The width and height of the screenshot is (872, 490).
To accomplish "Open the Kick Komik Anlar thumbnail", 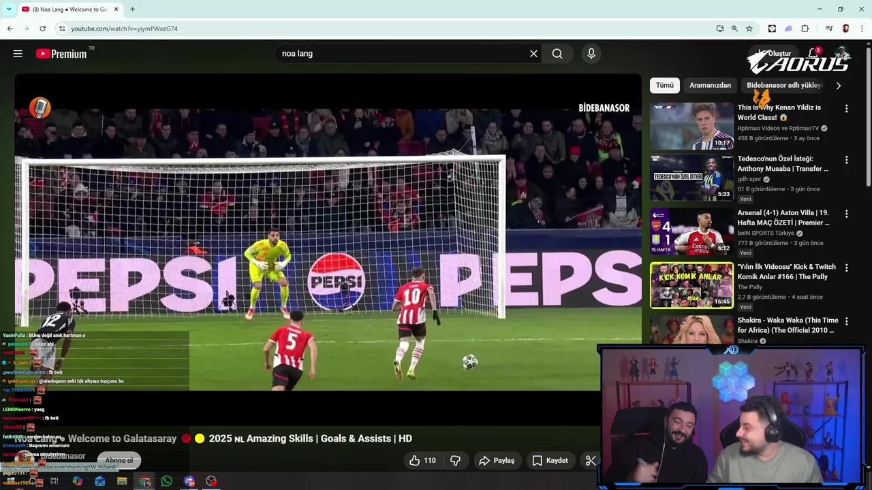I will pyautogui.click(x=691, y=285).
